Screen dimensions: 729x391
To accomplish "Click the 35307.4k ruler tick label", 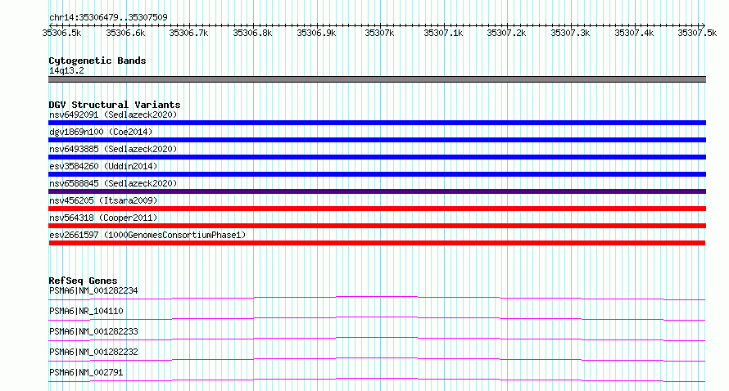I will coord(634,33).
